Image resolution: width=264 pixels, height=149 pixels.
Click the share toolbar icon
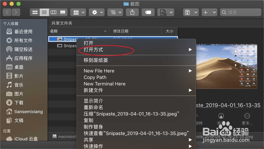click(x=132, y=12)
